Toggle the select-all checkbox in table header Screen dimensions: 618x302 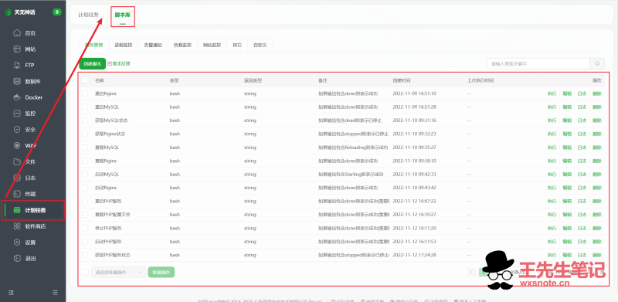click(x=85, y=80)
